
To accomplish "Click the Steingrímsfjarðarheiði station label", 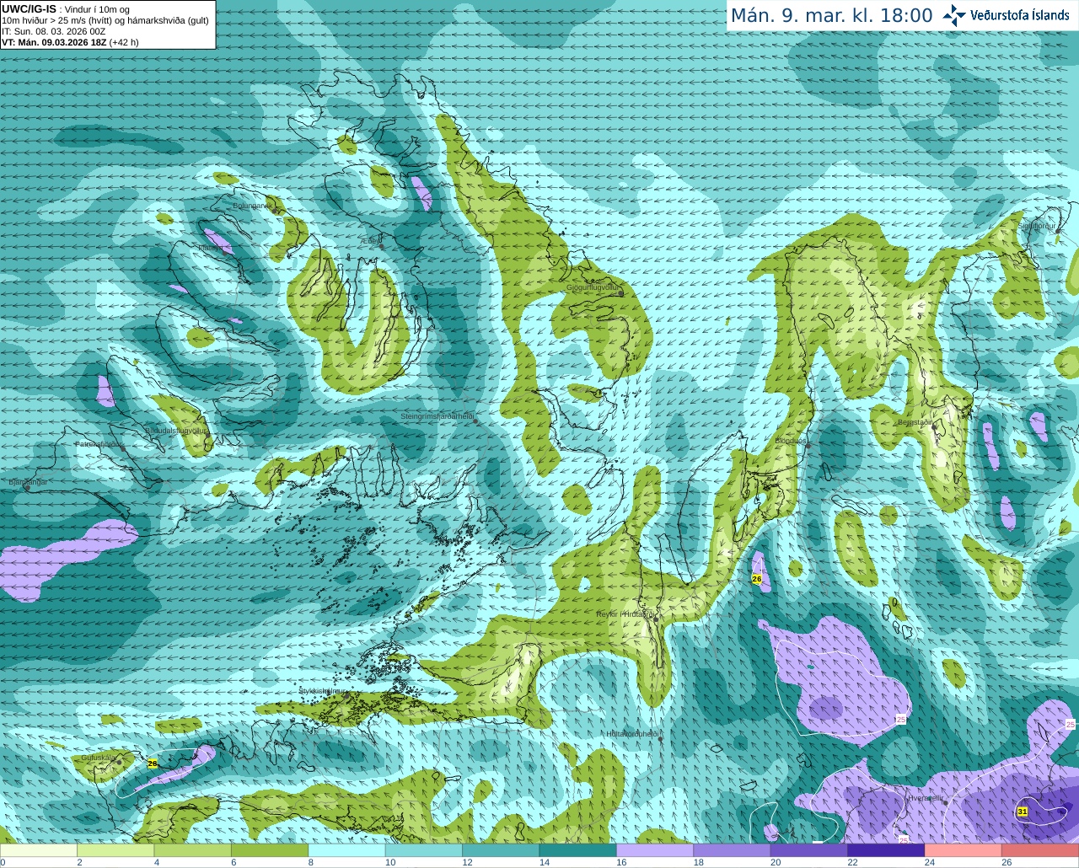I will pos(437,416).
